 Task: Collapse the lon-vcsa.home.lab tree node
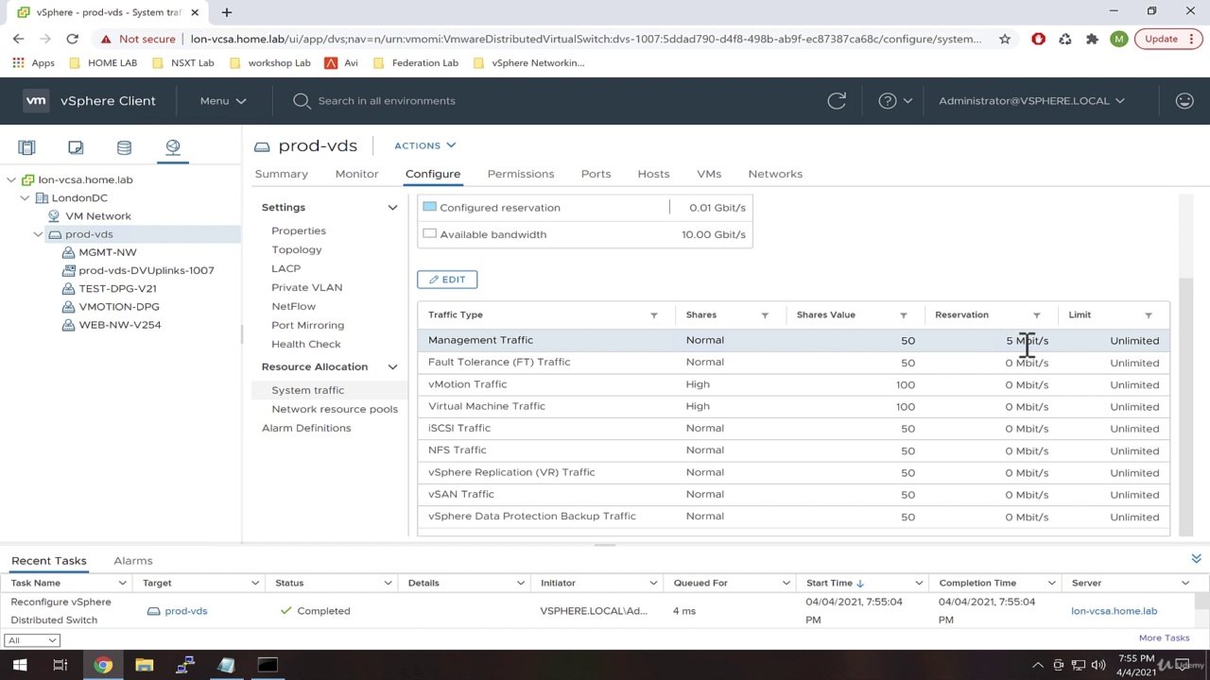pos(11,179)
